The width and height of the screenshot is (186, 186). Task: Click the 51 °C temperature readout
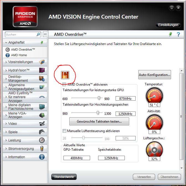tap(154, 105)
